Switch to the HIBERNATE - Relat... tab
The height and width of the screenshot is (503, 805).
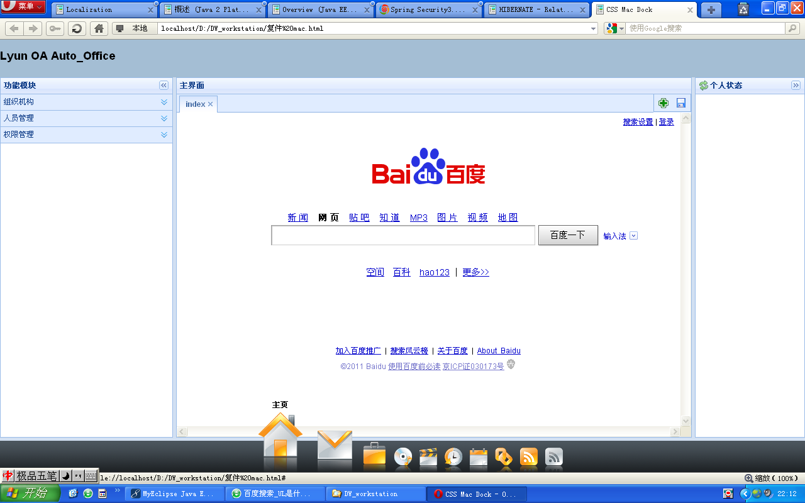point(537,10)
